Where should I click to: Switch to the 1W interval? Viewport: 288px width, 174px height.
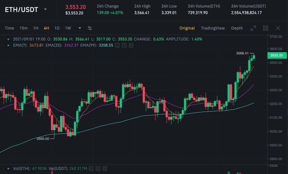coord(68,28)
